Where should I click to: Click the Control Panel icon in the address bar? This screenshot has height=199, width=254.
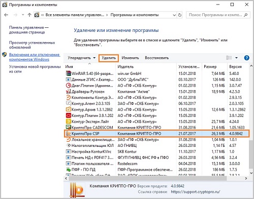37,15
